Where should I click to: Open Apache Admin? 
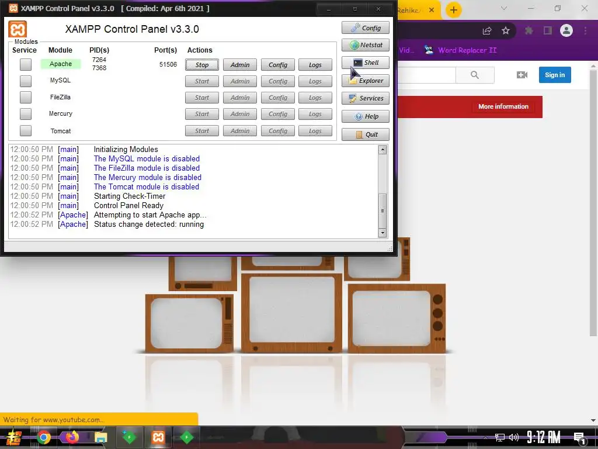click(240, 65)
